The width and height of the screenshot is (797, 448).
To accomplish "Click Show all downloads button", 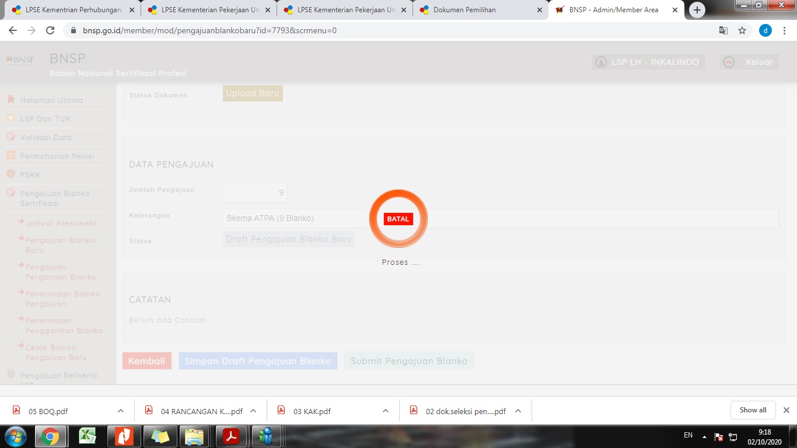I will coord(753,410).
